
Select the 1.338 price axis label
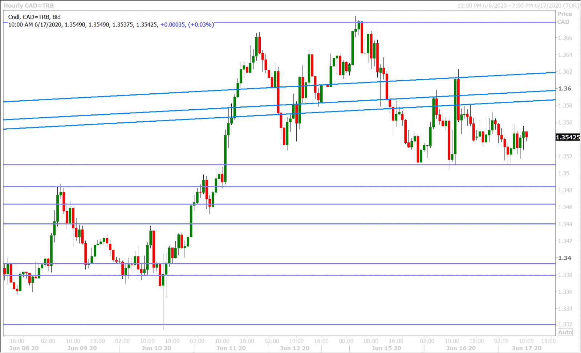coord(565,275)
